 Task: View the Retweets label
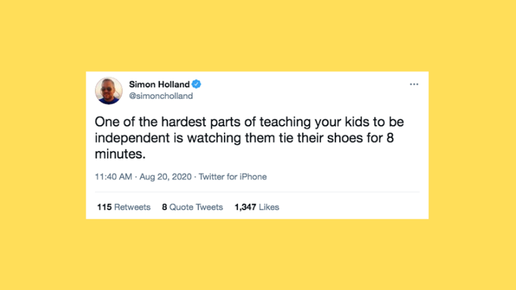pyautogui.click(x=132, y=207)
